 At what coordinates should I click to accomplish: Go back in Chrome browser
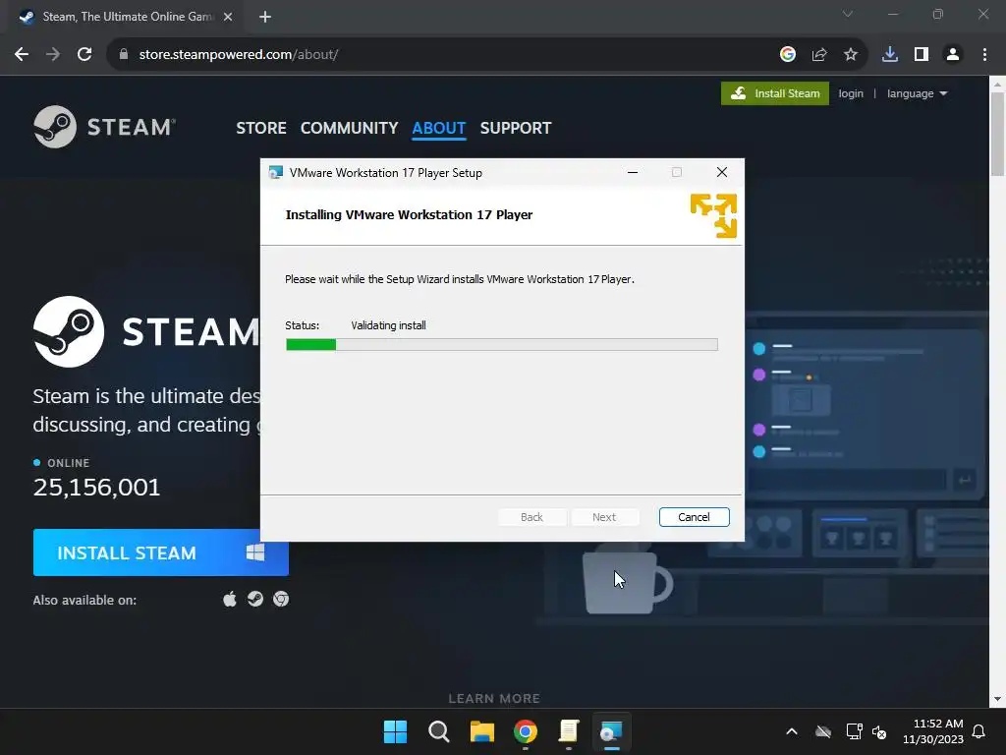point(22,55)
